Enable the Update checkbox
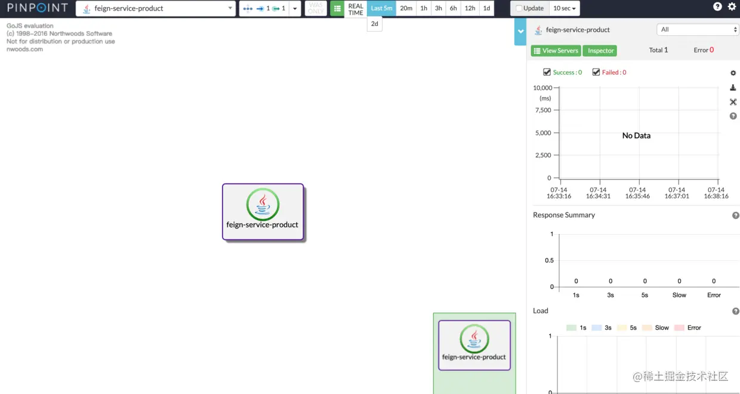Screen dimensions: 740x394 pyautogui.click(x=519, y=8)
